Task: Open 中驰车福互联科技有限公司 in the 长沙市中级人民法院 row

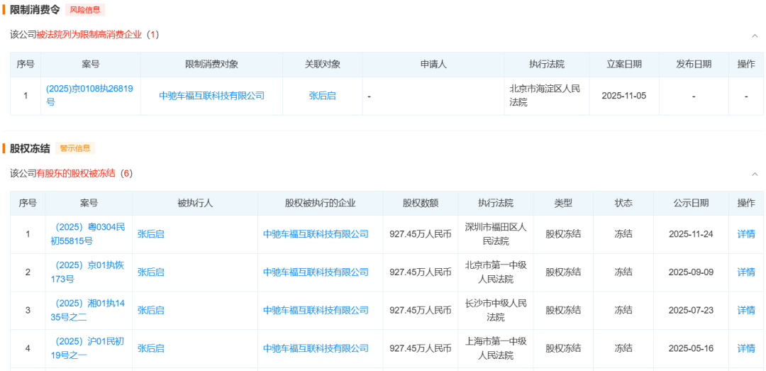Action: (316, 311)
